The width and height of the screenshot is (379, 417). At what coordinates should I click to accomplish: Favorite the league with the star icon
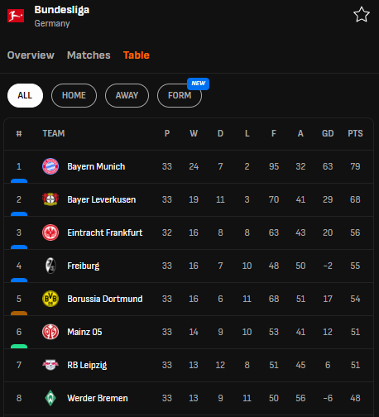point(362,15)
